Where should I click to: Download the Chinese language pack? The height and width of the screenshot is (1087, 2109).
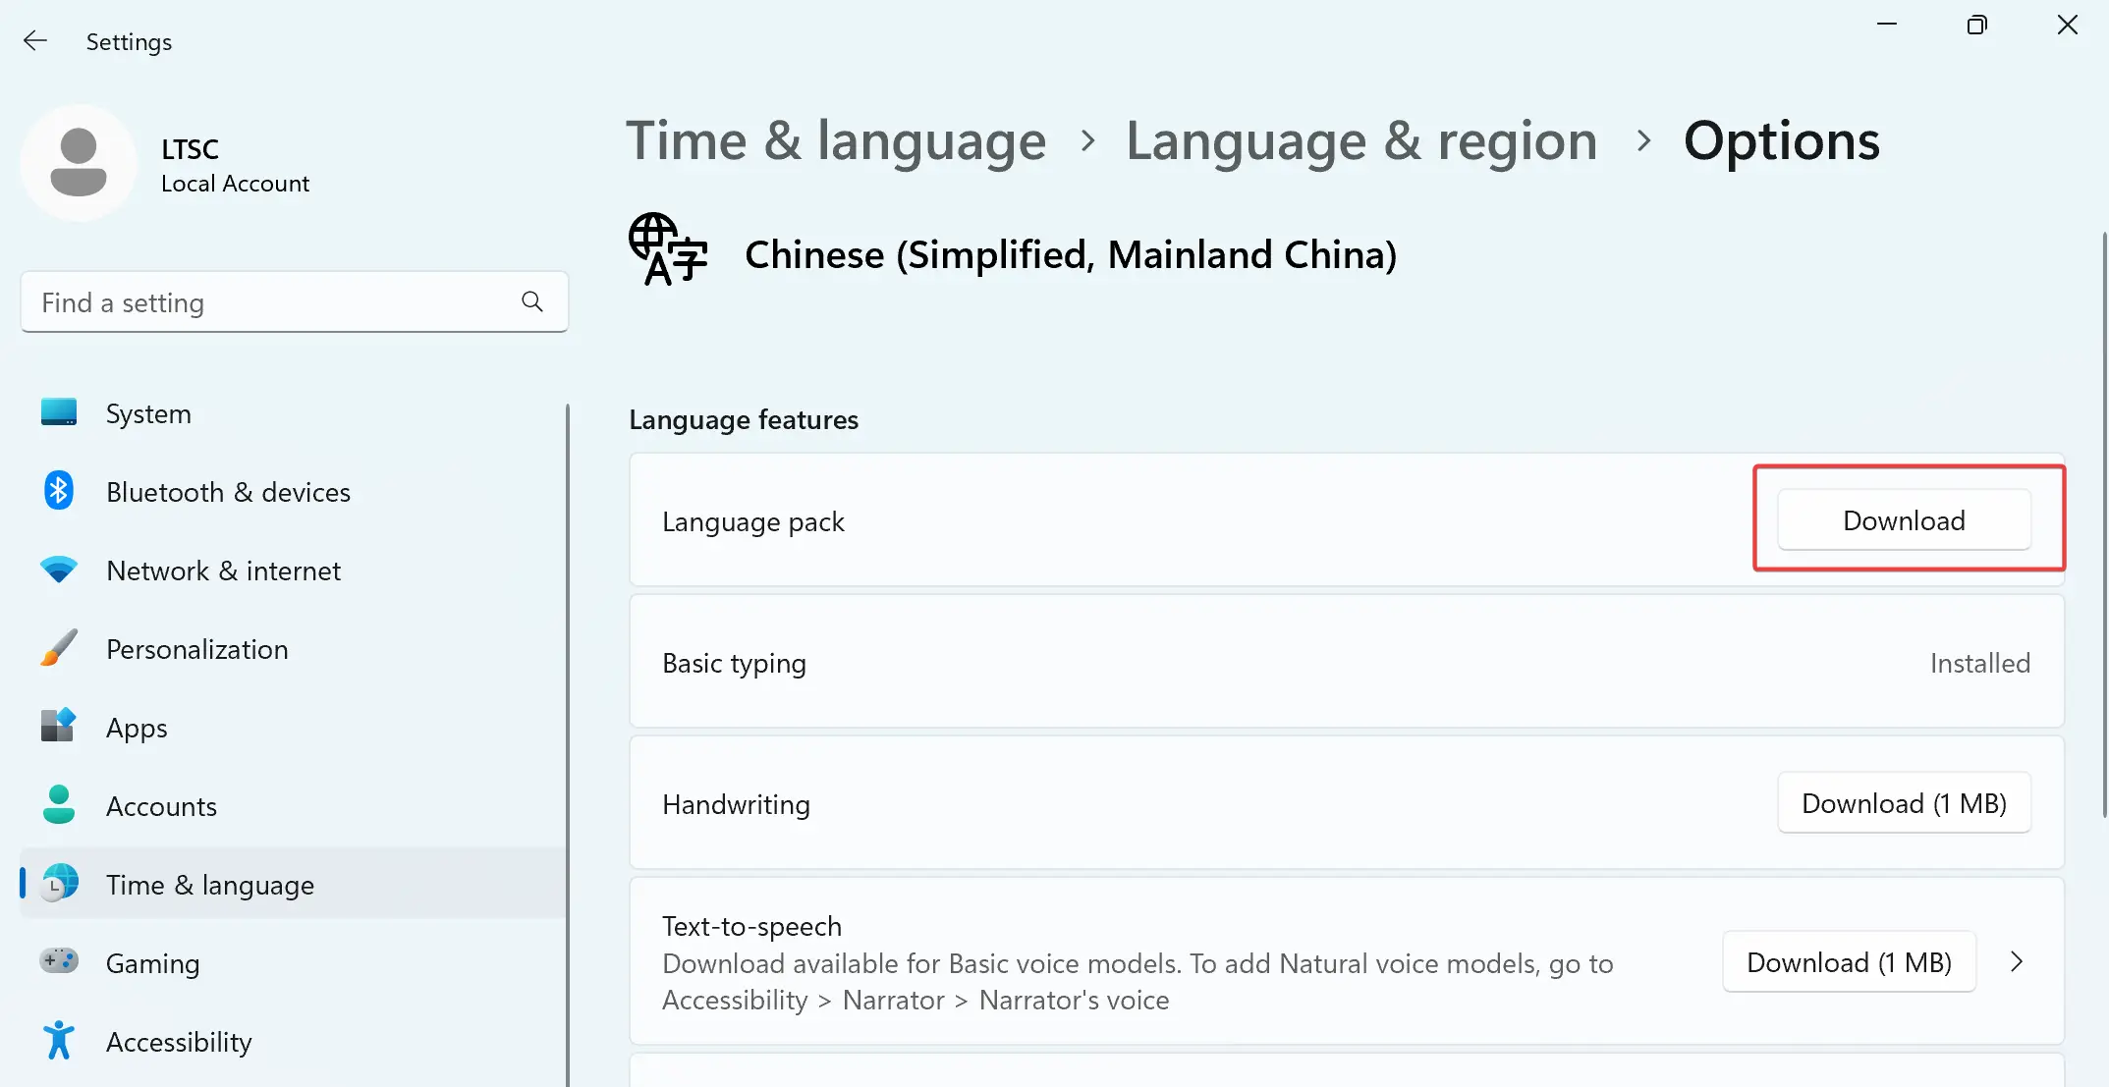click(x=1903, y=519)
